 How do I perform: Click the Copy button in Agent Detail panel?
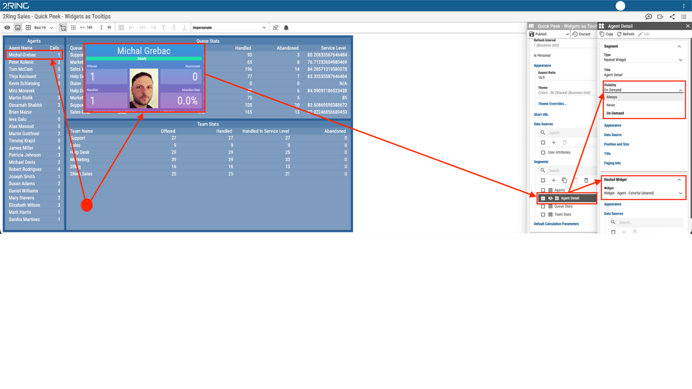coord(606,34)
